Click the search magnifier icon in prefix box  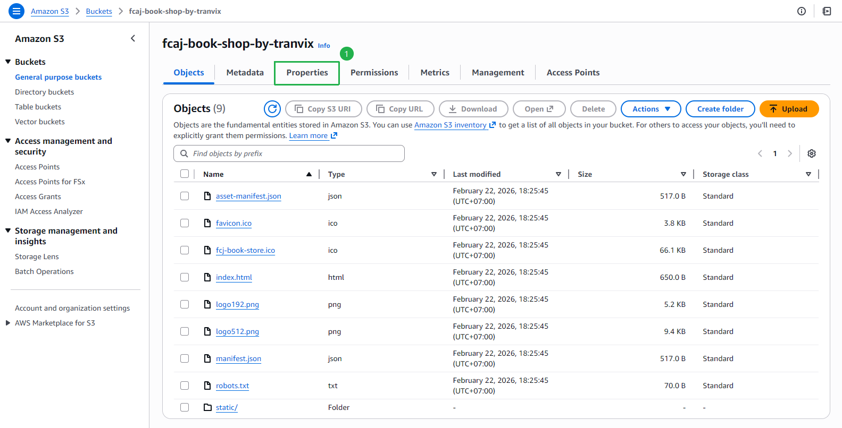point(184,153)
